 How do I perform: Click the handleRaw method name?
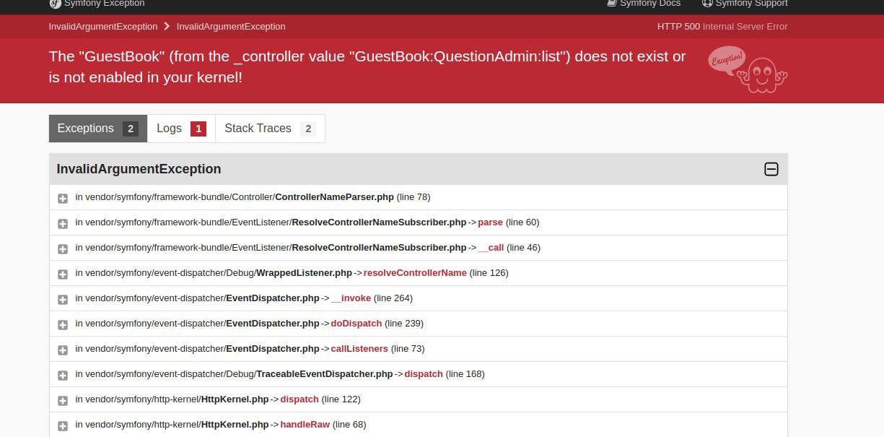coord(305,424)
